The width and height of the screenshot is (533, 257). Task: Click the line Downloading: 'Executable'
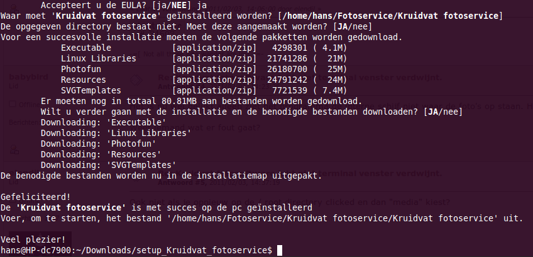click(x=103, y=122)
